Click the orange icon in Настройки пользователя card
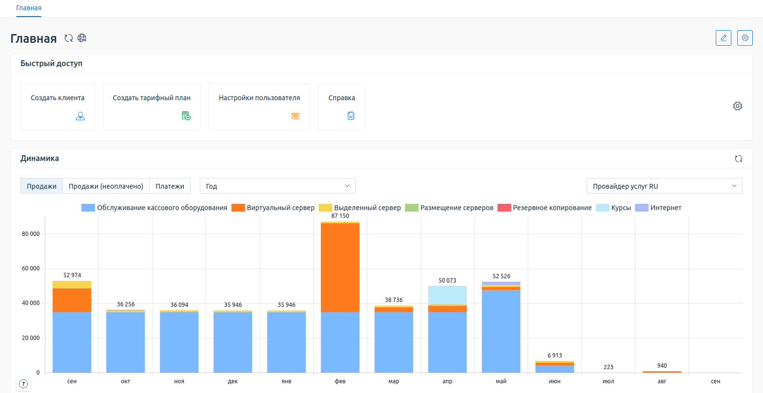This screenshot has height=393, width=763. point(295,116)
